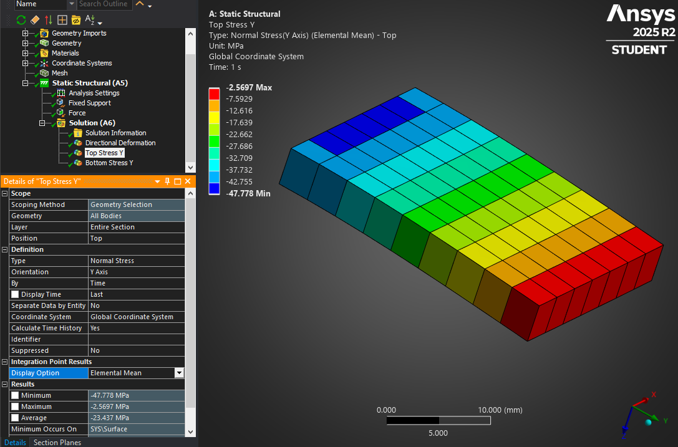Open Directional Deformation result
This screenshot has height=447, width=678.
pos(120,143)
